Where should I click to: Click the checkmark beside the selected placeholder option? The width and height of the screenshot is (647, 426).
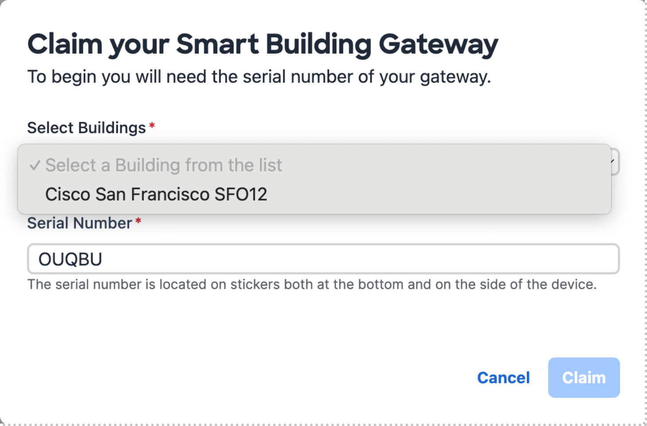tap(35, 166)
